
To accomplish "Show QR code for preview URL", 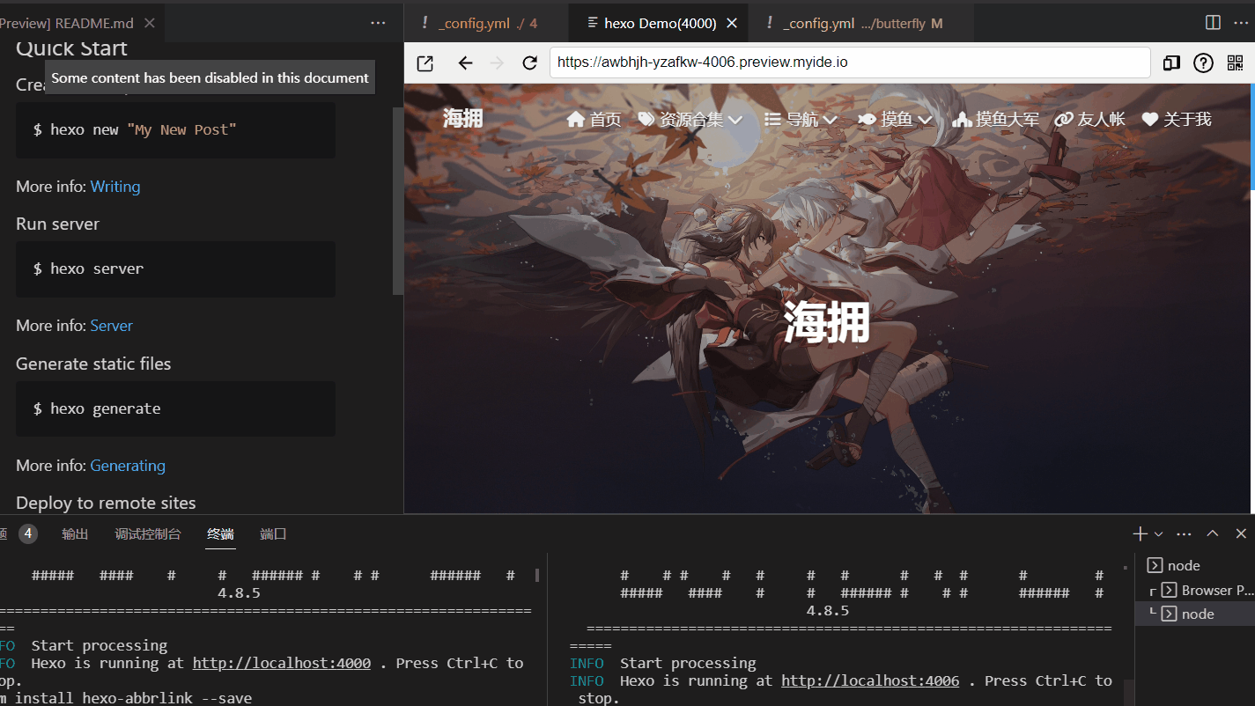I will tap(1234, 63).
